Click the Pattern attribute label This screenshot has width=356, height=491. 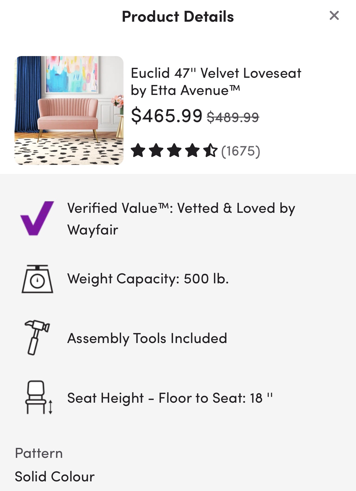pos(39,453)
